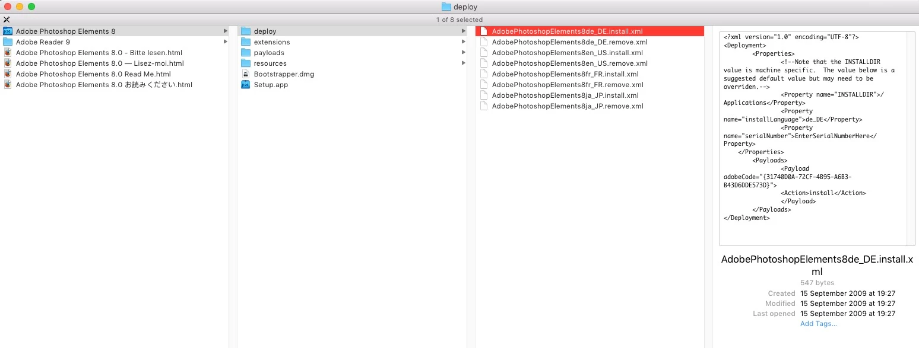Click the Last opened date value
This screenshot has width=919, height=348.
[x=848, y=314]
